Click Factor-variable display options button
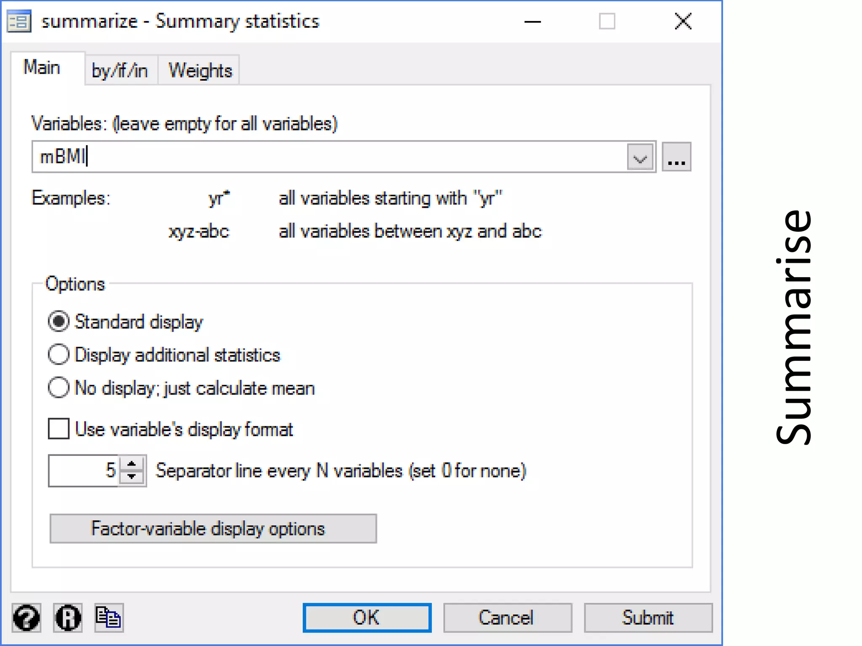The image size is (862, 646). click(x=213, y=529)
